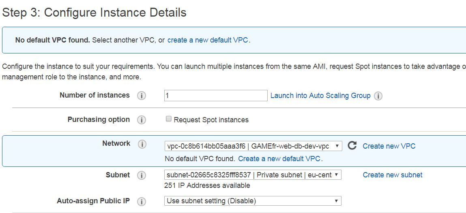Click 'create a new default VPC' link in banner
466x213 pixels.
pos(208,40)
